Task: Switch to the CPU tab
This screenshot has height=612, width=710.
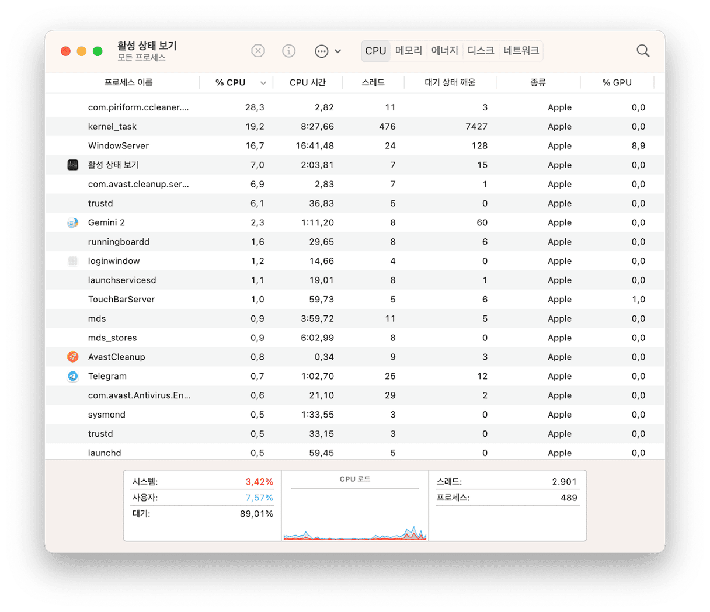Action: click(375, 51)
